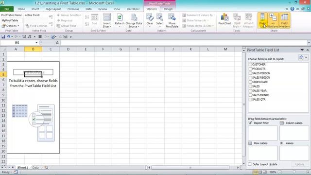Open Fields, Items, & Sets dropdown
This screenshot has width=311, height=175.
[x=198, y=26]
